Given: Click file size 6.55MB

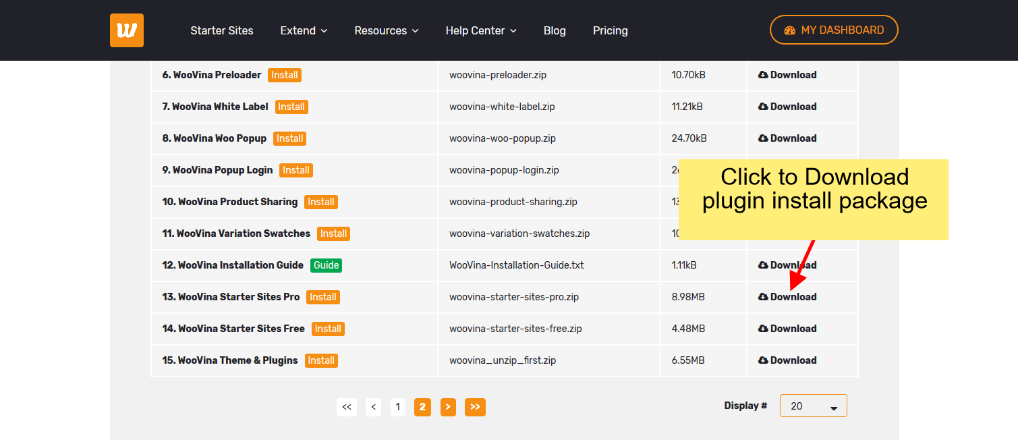Looking at the screenshot, I should (688, 360).
